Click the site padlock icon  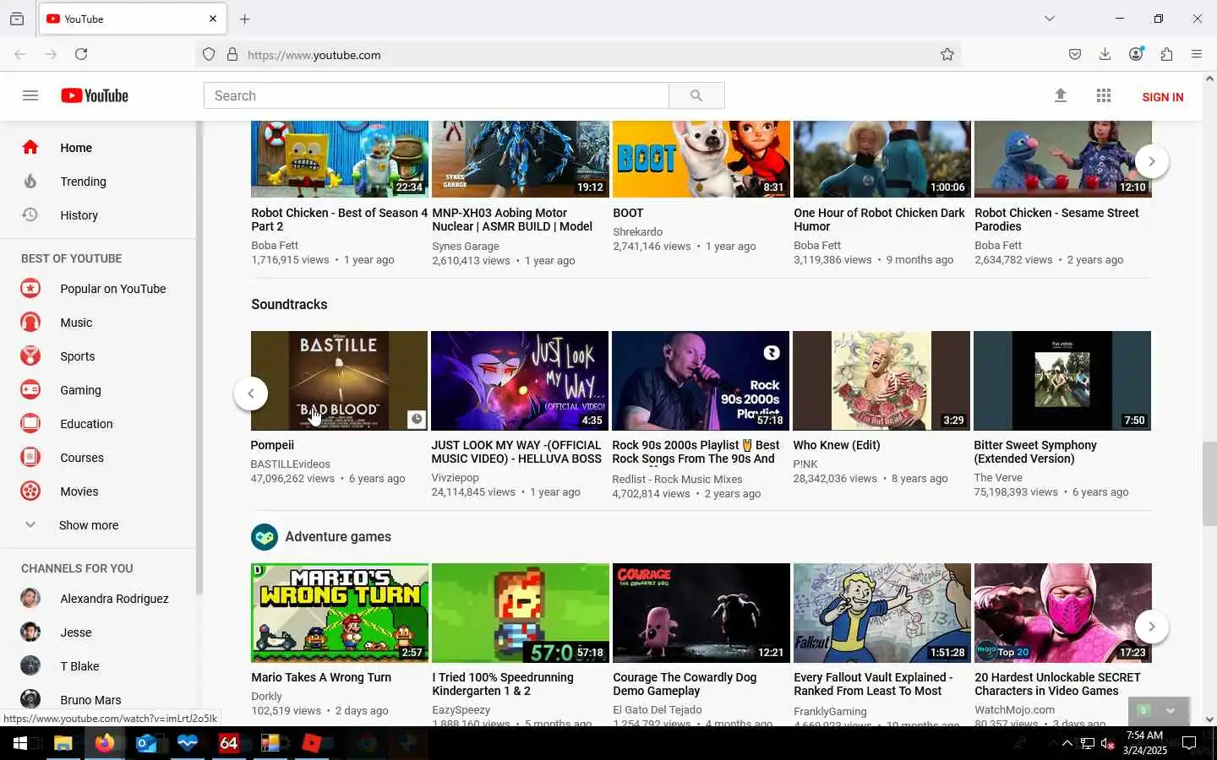232,54
